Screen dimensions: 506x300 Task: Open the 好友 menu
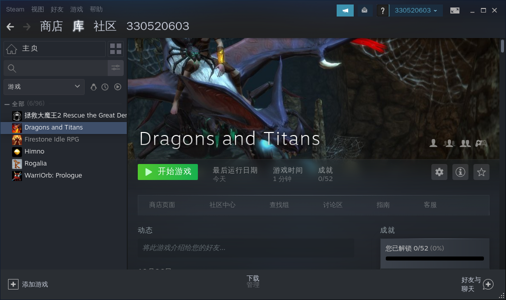[x=57, y=9]
